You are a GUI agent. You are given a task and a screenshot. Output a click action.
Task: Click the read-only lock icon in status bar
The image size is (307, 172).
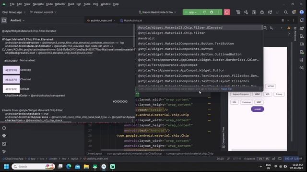point(274,159)
